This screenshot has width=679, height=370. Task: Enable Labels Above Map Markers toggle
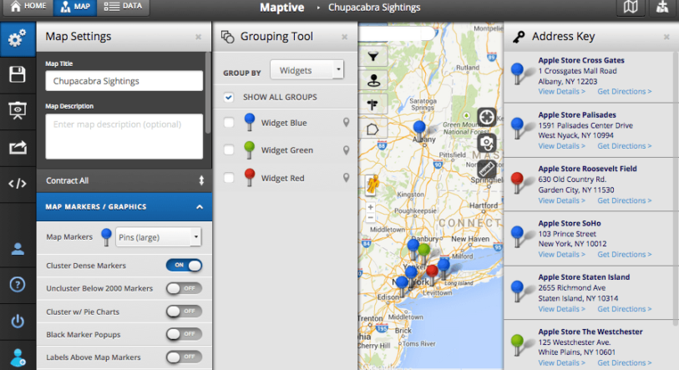[184, 357]
